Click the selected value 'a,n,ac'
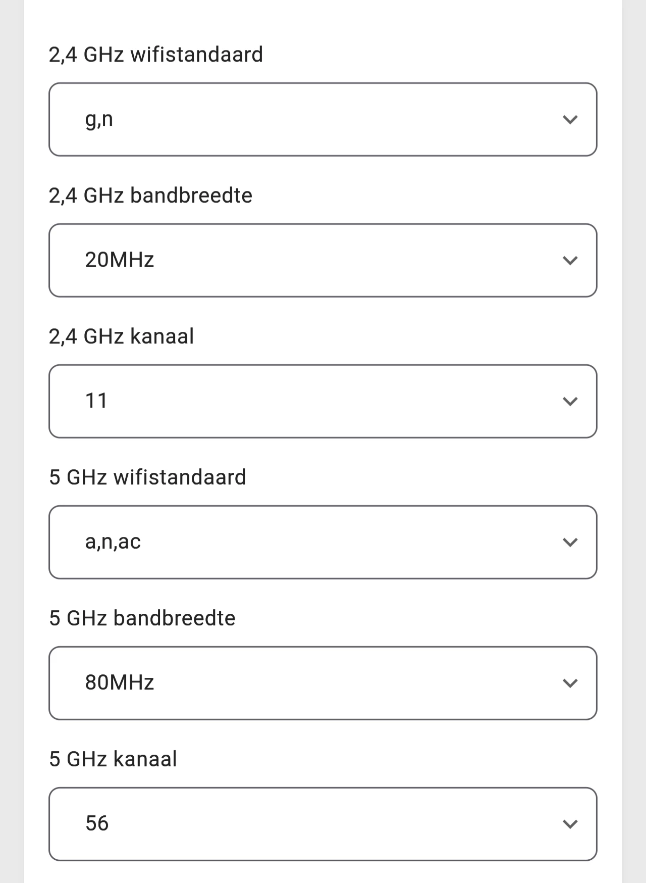This screenshot has width=646, height=883. coord(113,542)
